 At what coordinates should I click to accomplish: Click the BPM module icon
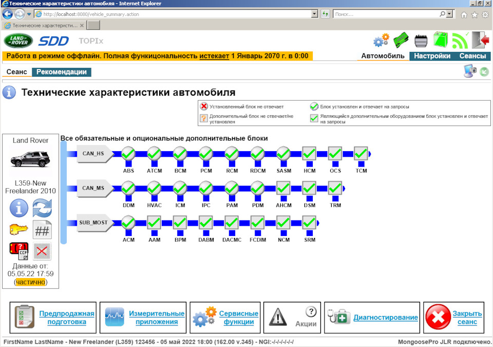coord(180,223)
